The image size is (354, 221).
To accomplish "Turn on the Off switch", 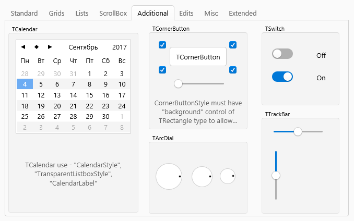I will click(x=282, y=54).
